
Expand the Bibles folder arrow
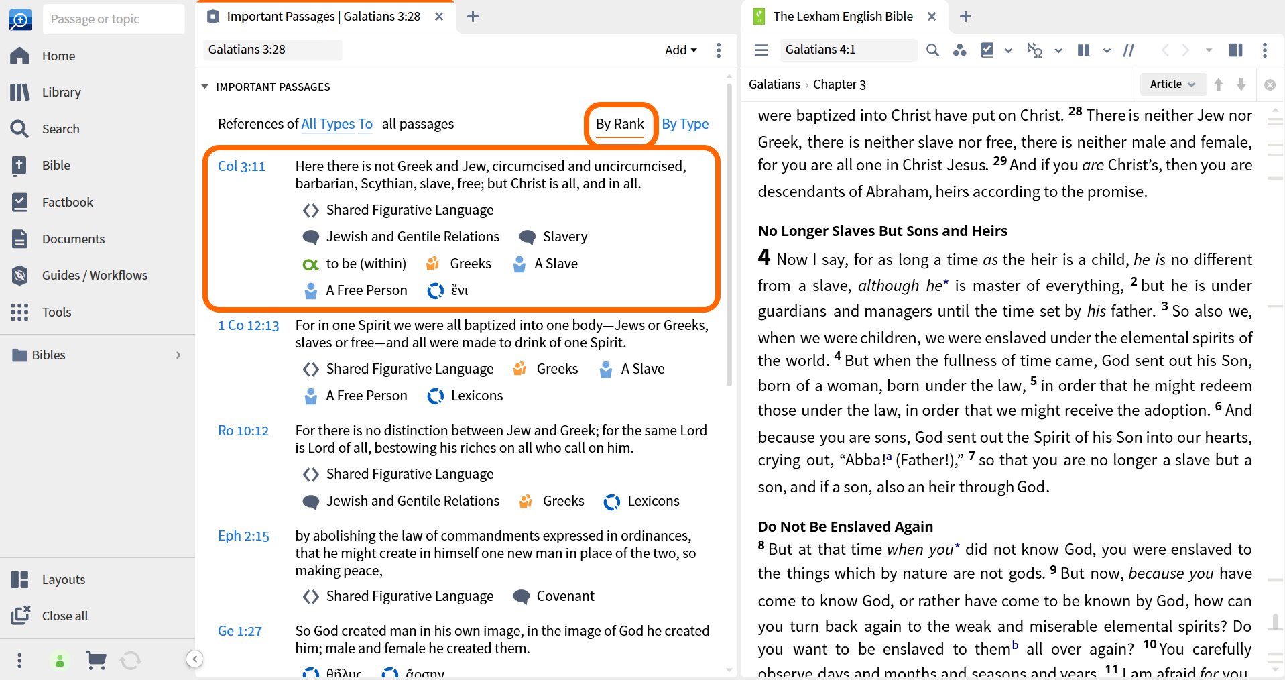[178, 355]
